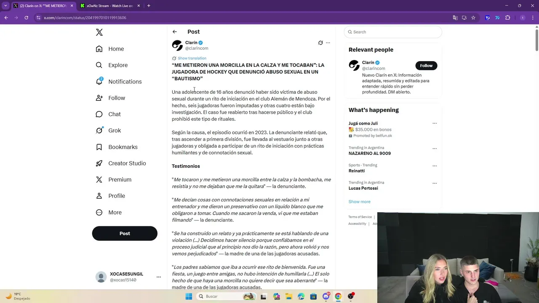Open File Explorer from taskbar

(288, 296)
